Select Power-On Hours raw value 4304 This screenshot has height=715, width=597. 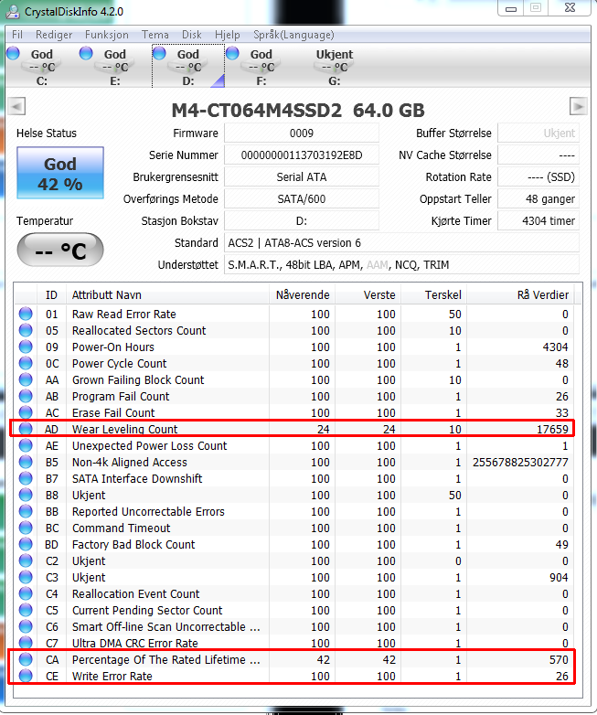555,347
